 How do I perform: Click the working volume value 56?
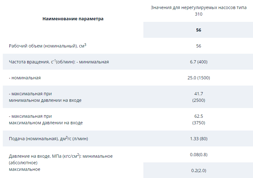(x=199, y=46)
